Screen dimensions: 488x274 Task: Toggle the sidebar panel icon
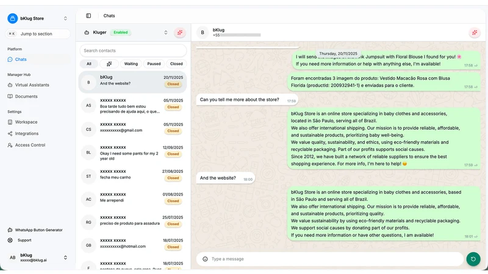[x=88, y=16]
